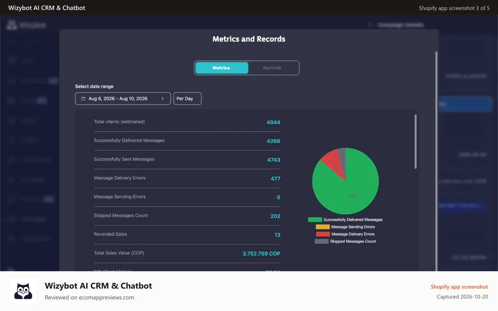Screen dimensions: 498x311
Task: Click Successfully Sent Messages row label
Action: point(124,159)
